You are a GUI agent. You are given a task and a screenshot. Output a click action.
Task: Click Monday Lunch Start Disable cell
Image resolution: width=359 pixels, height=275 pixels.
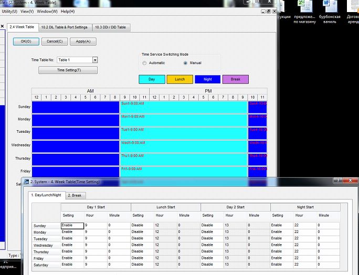tap(142, 232)
